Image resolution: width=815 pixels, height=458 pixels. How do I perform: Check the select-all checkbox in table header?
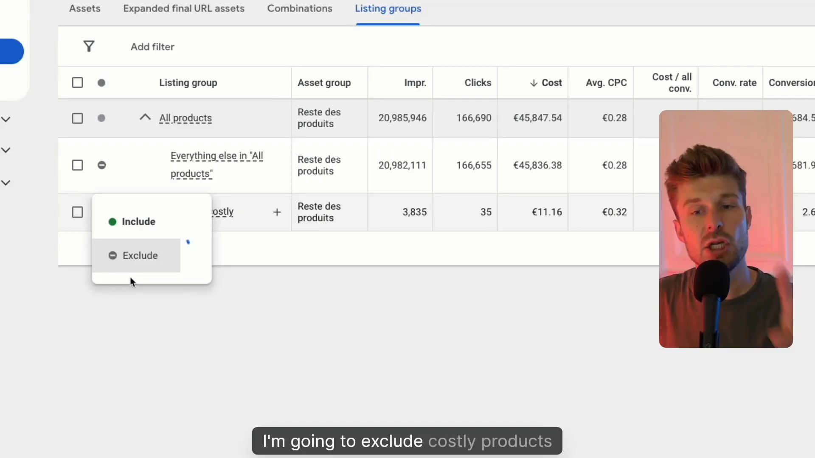(77, 82)
